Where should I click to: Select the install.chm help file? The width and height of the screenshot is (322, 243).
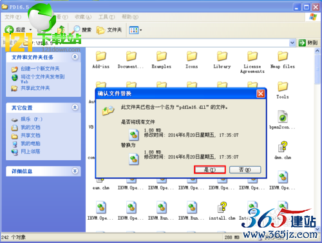point(222,211)
